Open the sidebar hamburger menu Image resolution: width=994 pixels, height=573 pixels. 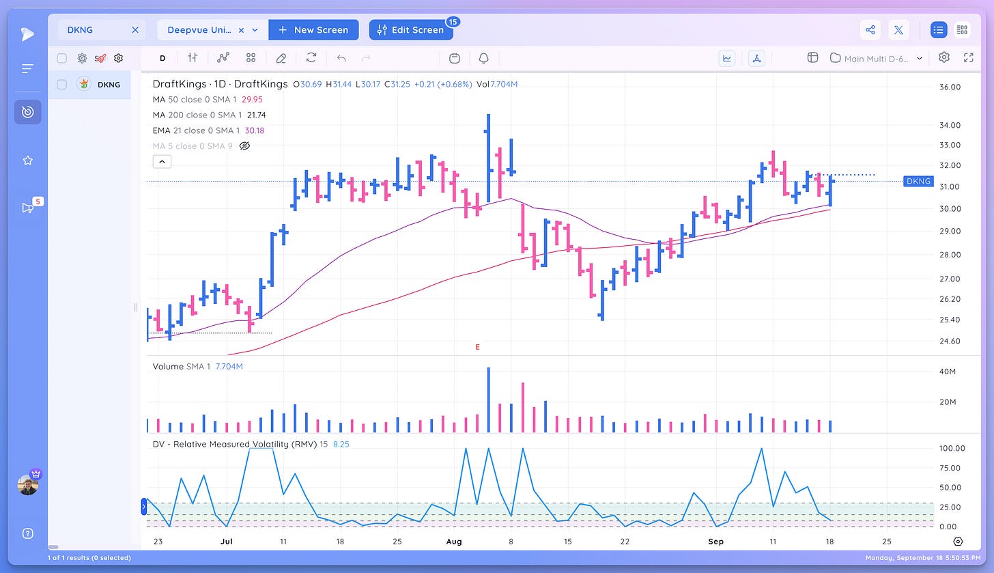pos(27,68)
